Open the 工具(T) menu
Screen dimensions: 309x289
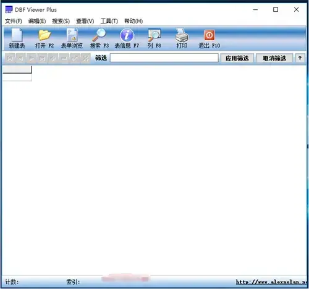[x=109, y=21]
